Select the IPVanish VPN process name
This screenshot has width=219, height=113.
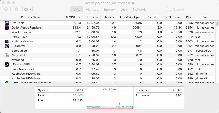21,64
